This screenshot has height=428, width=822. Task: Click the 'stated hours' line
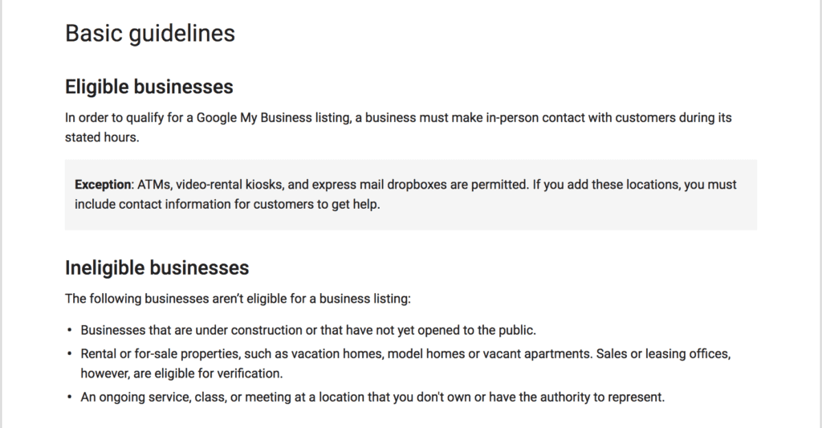[x=102, y=137]
